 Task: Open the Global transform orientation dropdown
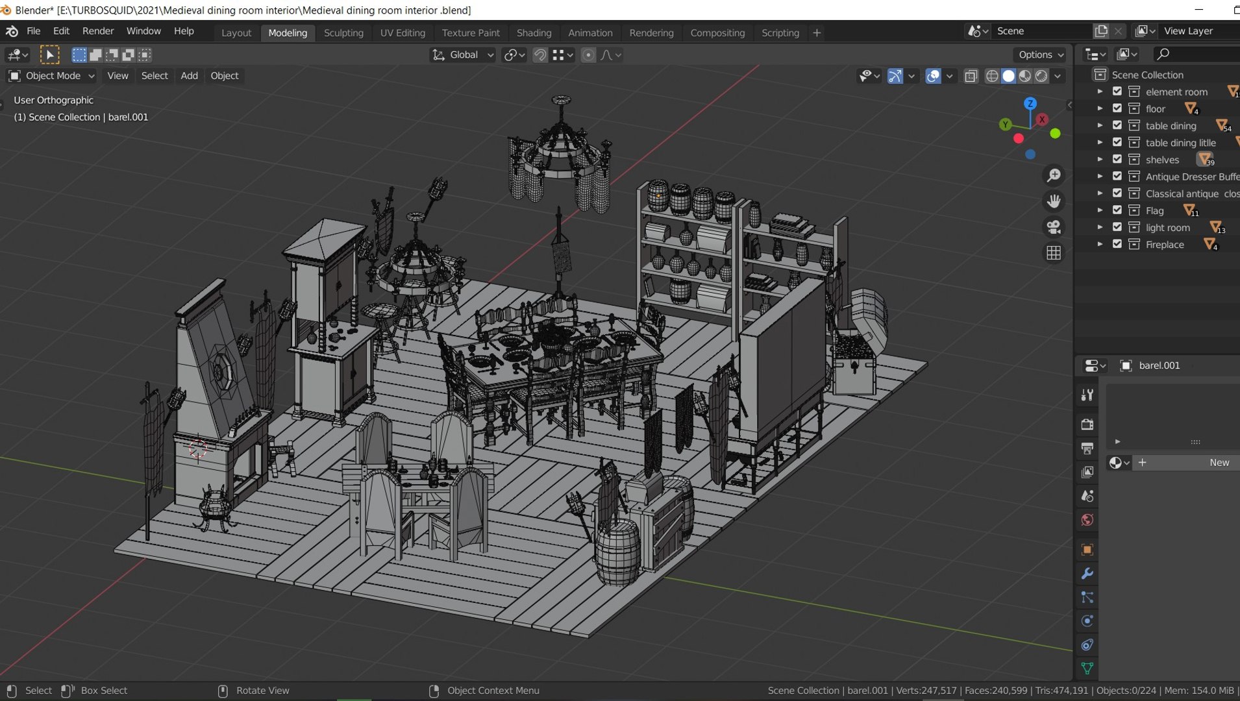tap(463, 55)
